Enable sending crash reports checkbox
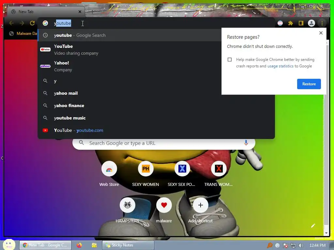 229,60
